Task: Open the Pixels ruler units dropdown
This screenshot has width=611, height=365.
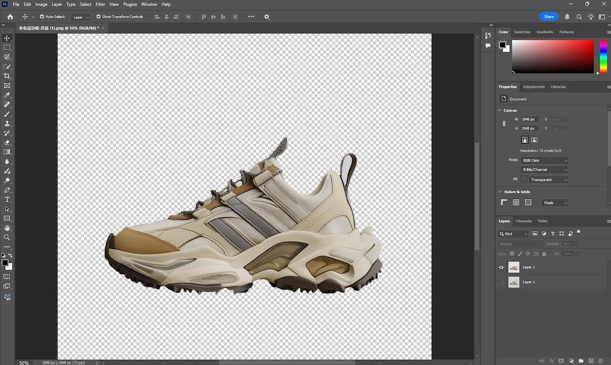Action: (555, 203)
